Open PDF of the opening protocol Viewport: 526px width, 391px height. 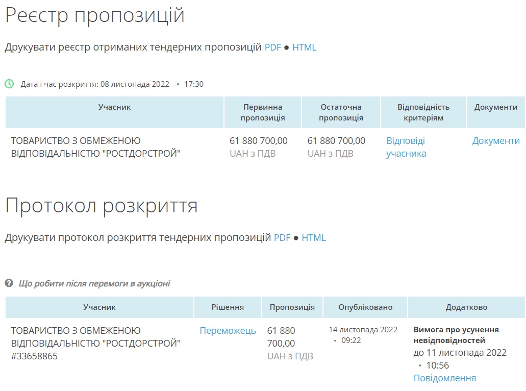pyautogui.click(x=282, y=238)
